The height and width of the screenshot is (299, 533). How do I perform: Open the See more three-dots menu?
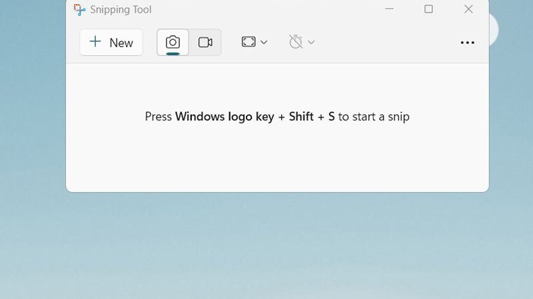pyautogui.click(x=468, y=43)
